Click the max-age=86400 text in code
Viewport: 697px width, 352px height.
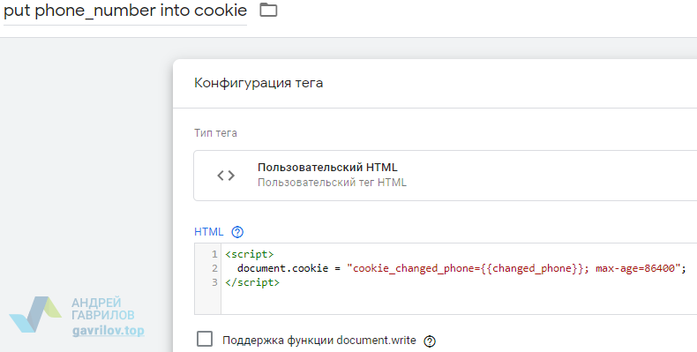635,268
